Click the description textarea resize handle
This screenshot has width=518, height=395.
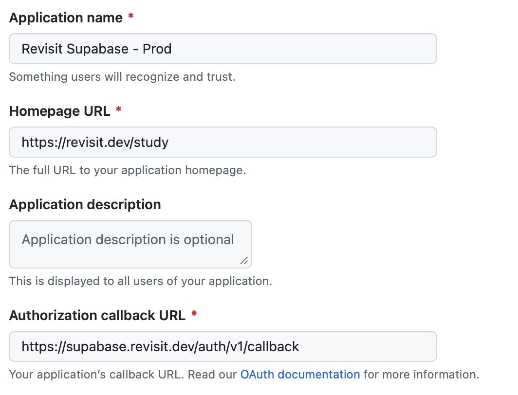(244, 261)
